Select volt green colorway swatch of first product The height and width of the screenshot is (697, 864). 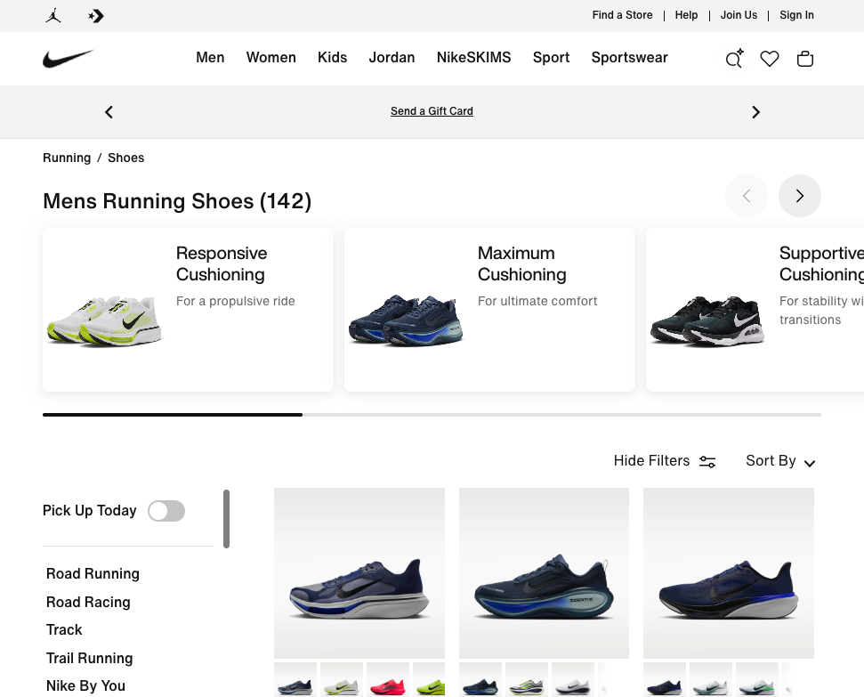(x=429, y=680)
